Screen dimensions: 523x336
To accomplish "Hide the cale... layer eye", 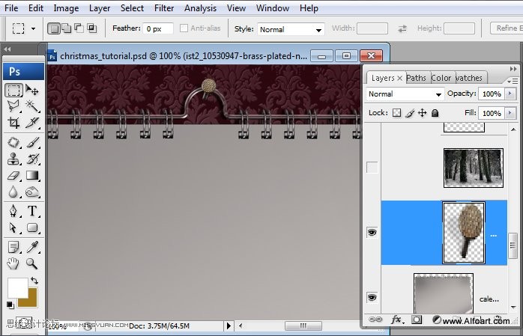I will pyautogui.click(x=372, y=297).
